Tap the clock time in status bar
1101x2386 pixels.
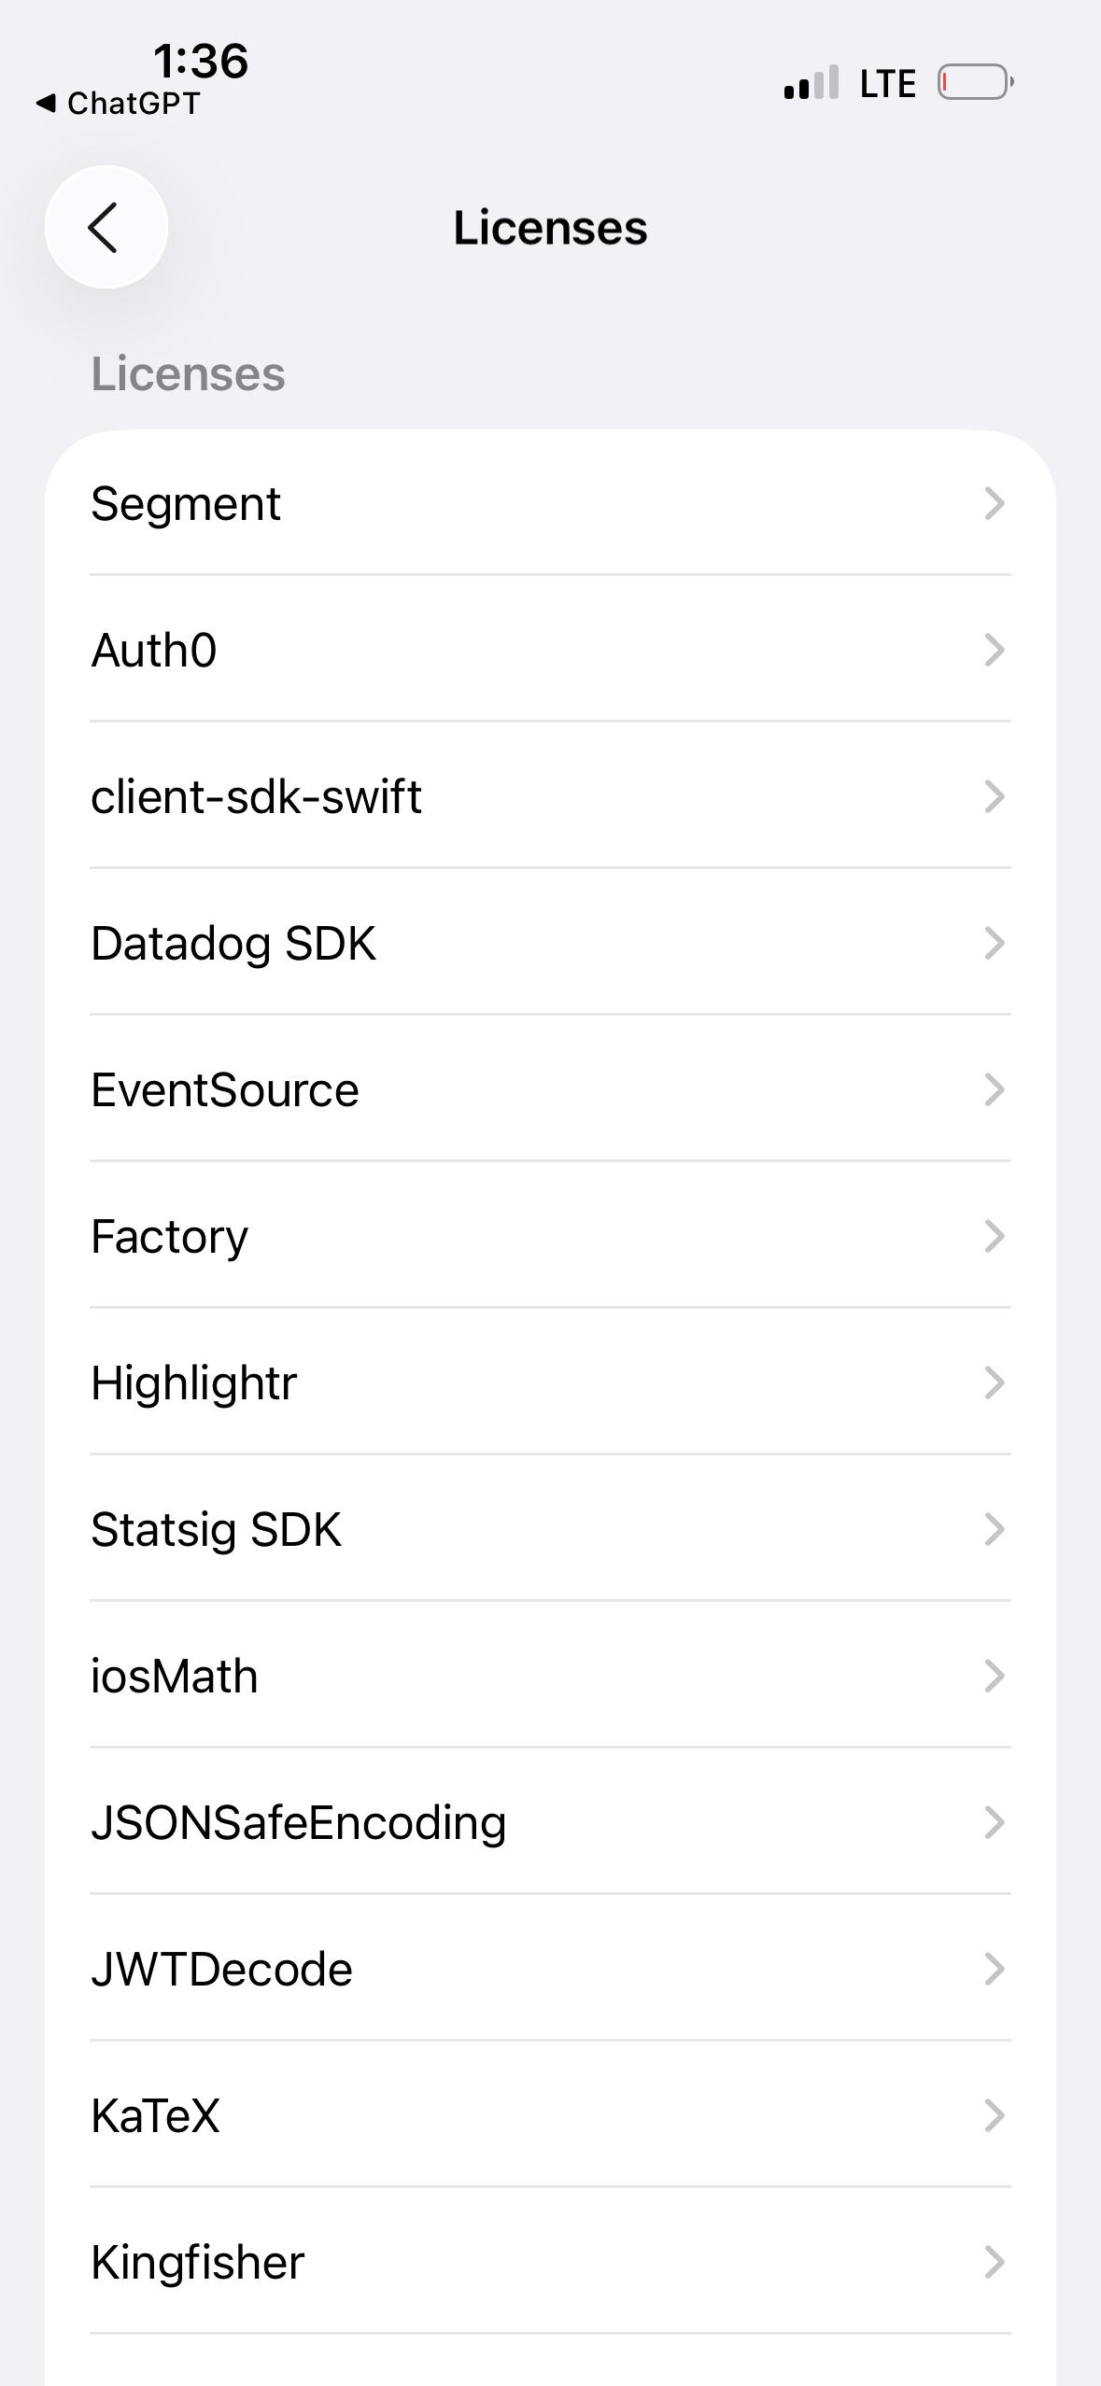[x=201, y=62]
